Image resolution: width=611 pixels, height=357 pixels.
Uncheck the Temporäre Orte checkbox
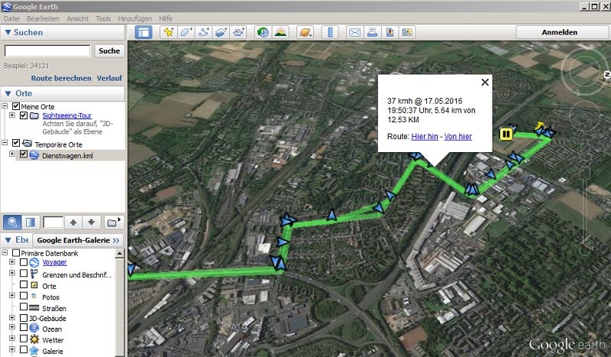tap(16, 143)
